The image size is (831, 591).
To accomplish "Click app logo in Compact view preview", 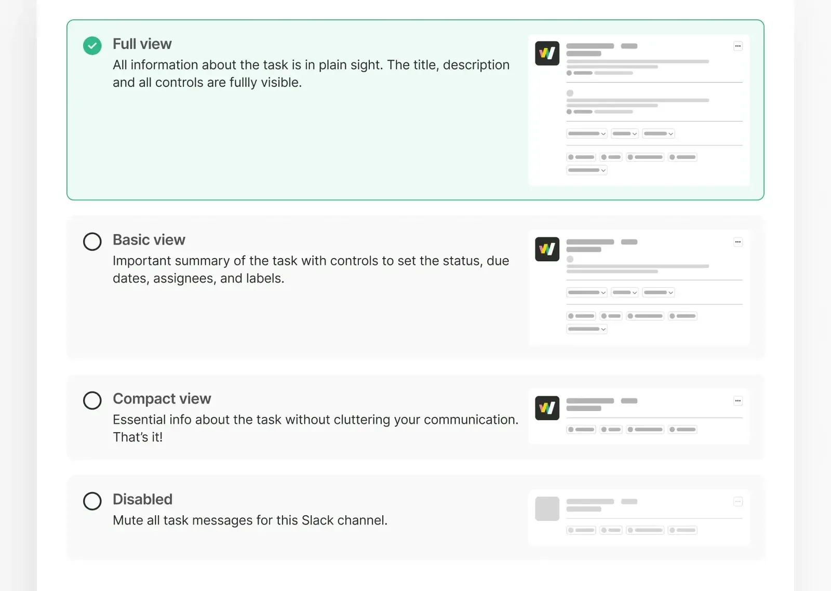I will tap(547, 408).
